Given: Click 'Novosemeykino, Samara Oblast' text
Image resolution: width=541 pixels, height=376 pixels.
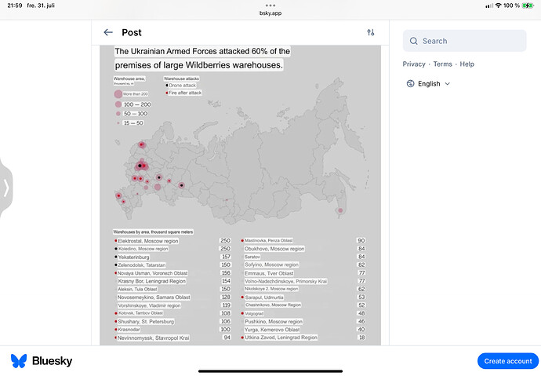Looking at the screenshot, I should click(154, 298).
